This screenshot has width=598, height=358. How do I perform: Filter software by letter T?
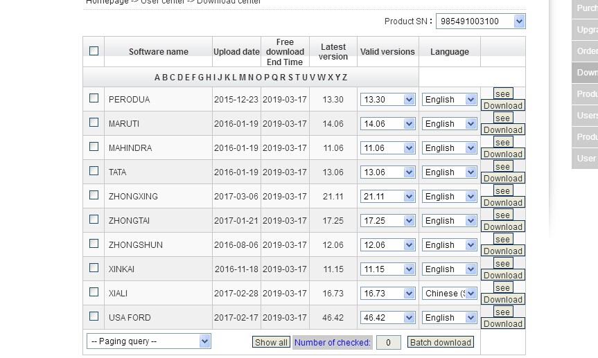click(297, 78)
